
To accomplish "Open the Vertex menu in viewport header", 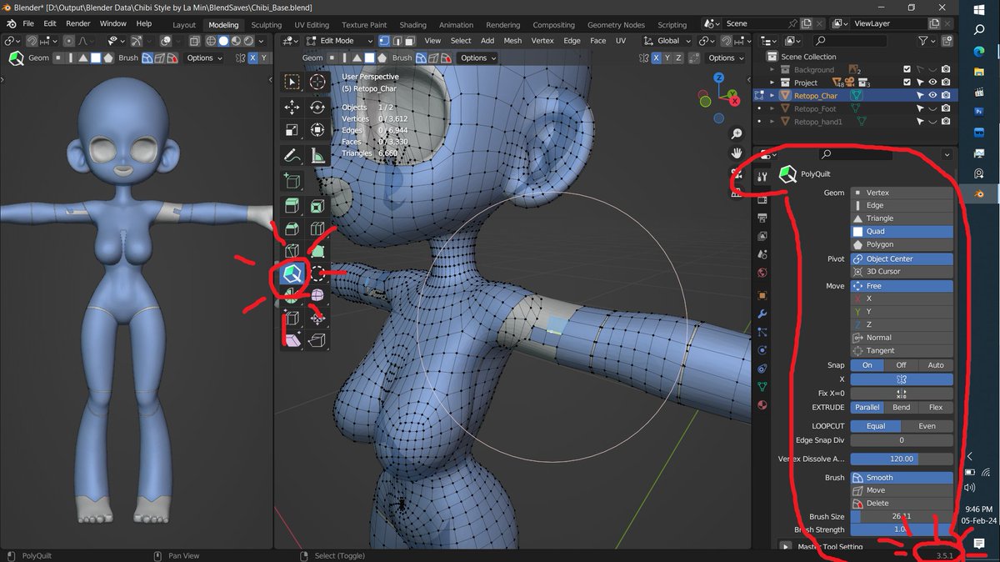I will click(x=542, y=40).
